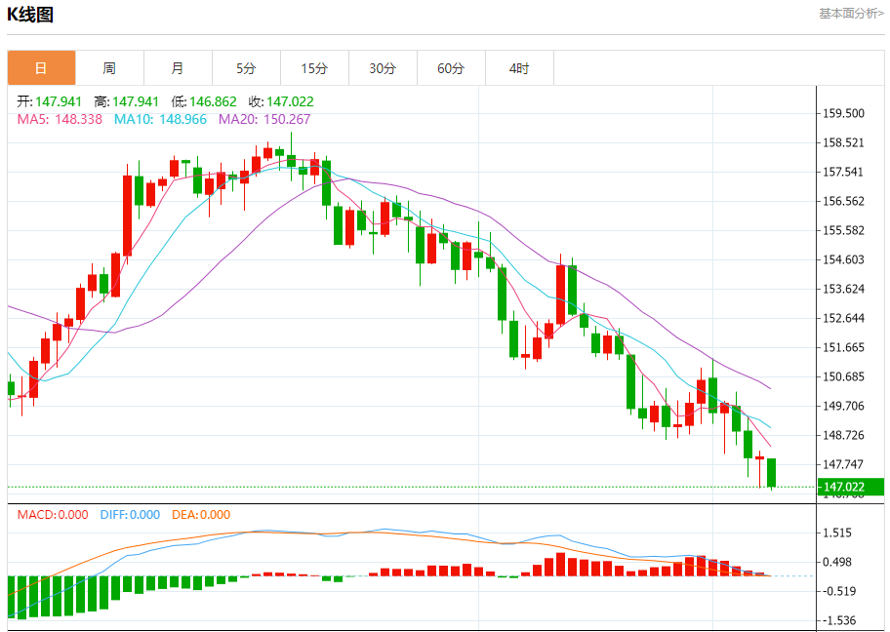
Task: Open the 5分 interval tab
Action: [x=246, y=68]
